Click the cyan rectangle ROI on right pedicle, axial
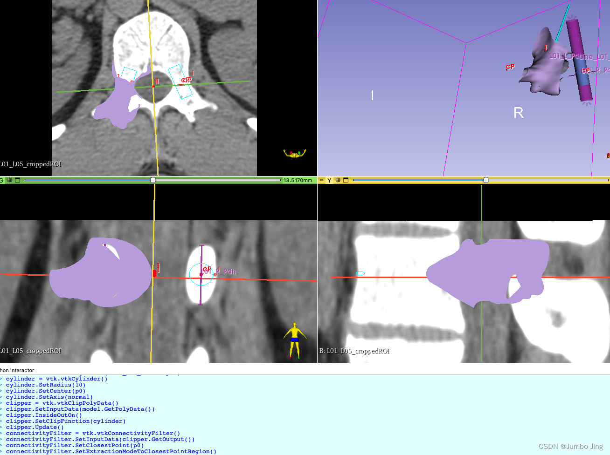The image size is (610, 455). click(x=180, y=81)
